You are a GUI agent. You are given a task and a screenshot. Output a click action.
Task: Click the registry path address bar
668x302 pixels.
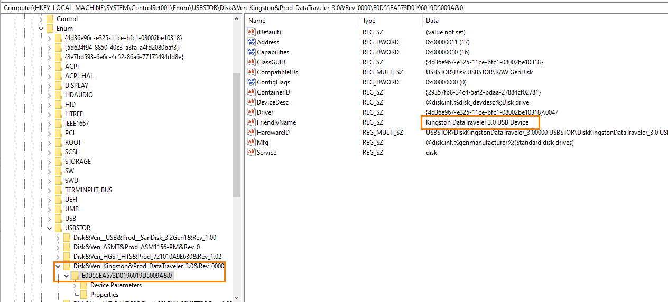tap(334, 8)
